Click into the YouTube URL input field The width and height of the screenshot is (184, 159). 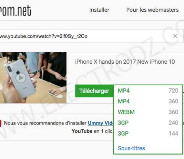click(x=86, y=36)
